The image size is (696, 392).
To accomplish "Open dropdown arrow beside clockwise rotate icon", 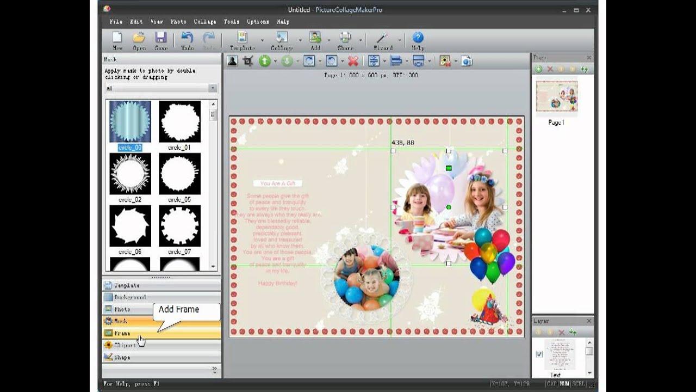I will click(x=319, y=61).
